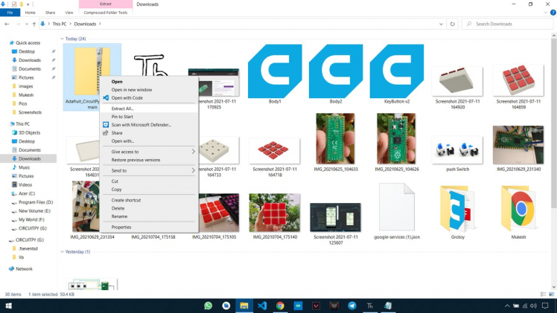Open WhatsApp from the taskbar
This screenshot has width=557, height=313.
pos(209,306)
